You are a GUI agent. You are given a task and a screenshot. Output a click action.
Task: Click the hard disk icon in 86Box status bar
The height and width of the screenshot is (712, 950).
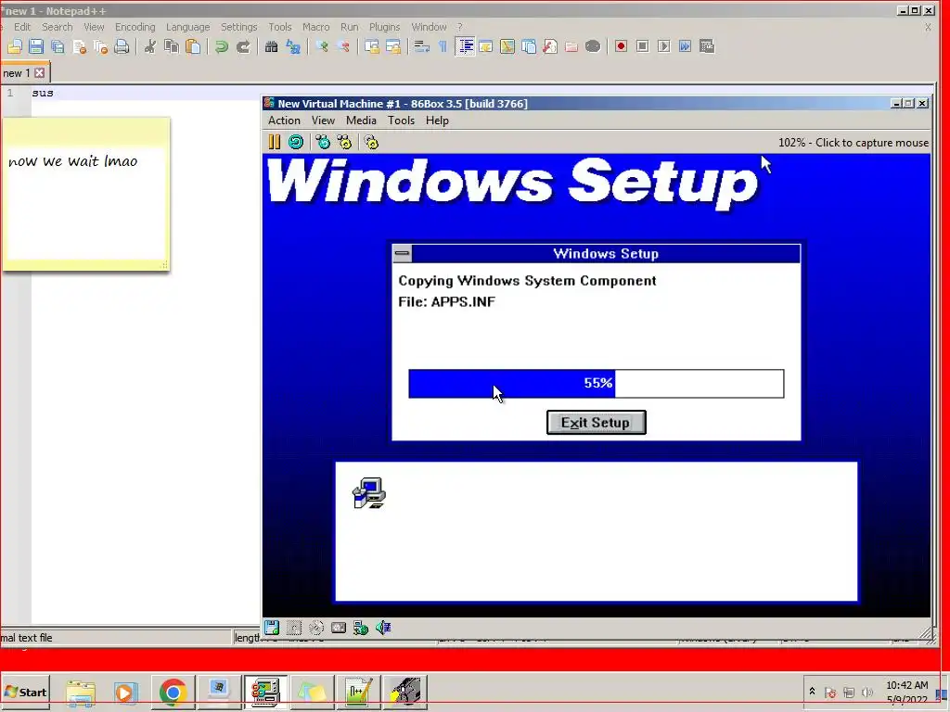pyautogui.click(x=338, y=628)
